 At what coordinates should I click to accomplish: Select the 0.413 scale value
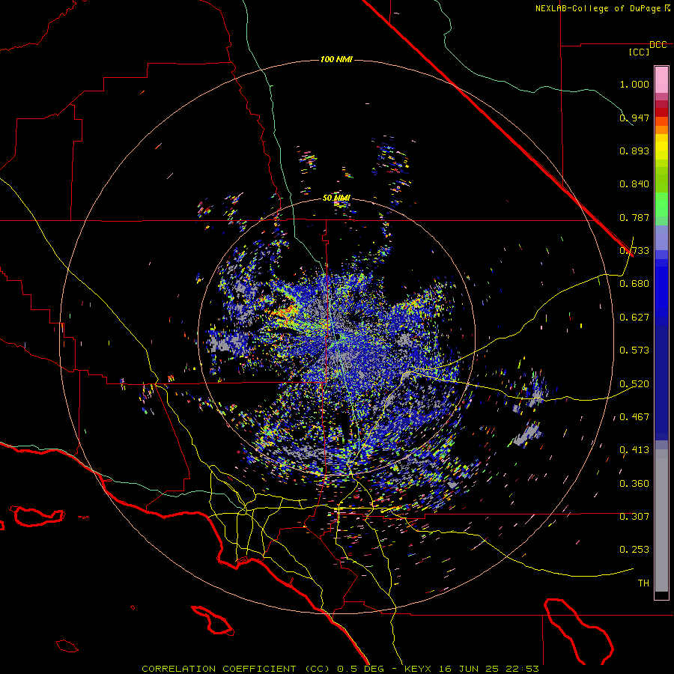pyautogui.click(x=634, y=450)
